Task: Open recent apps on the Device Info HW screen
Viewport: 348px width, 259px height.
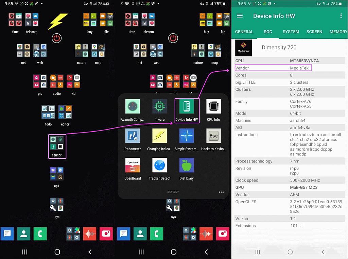Action: [258, 252]
